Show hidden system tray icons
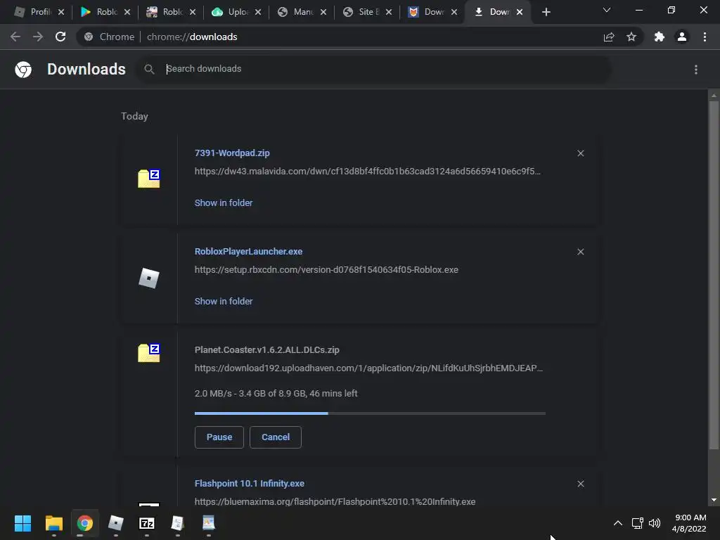Screen dimensions: 720x540 (618, 523)
